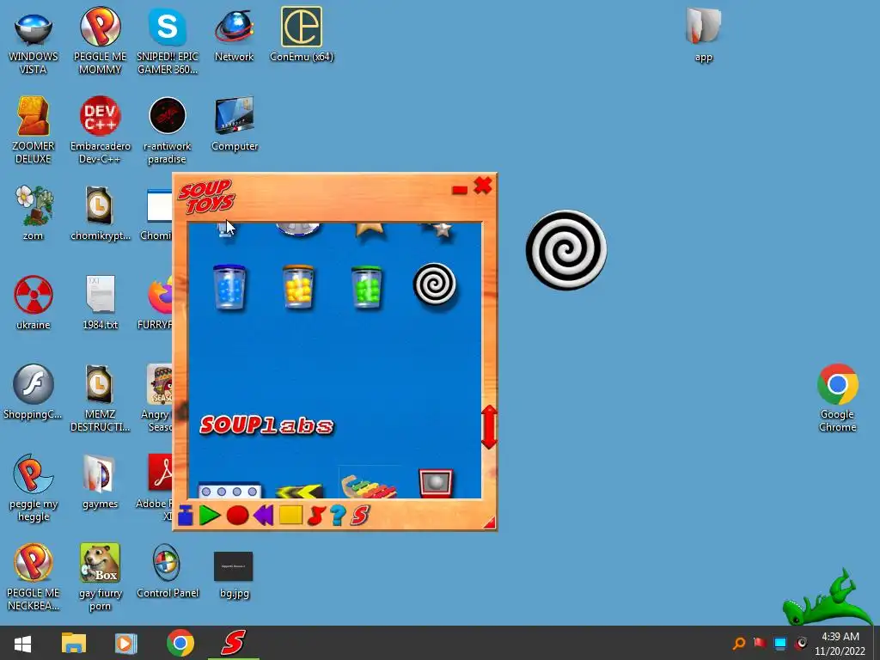
Task: Open the PEGGLE ME MOMMY shortcut
Action: [100, 41]
